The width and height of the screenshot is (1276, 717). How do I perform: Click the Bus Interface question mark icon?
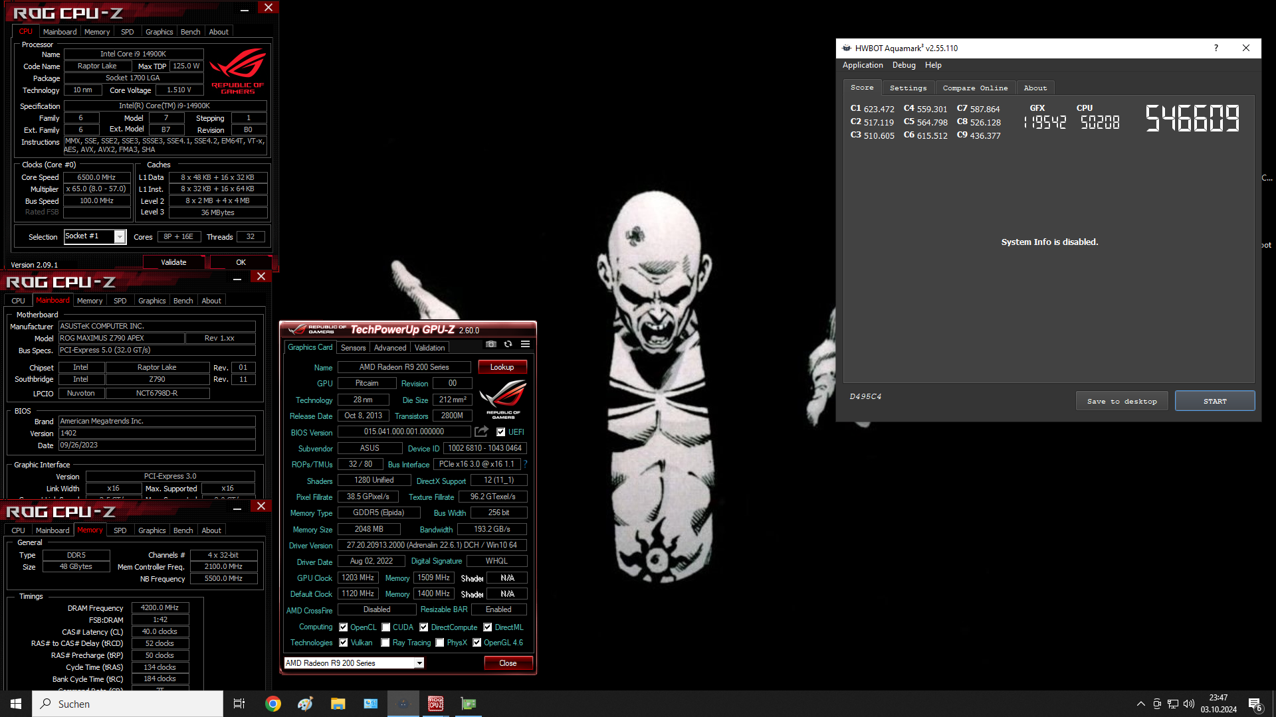(525, 464)
